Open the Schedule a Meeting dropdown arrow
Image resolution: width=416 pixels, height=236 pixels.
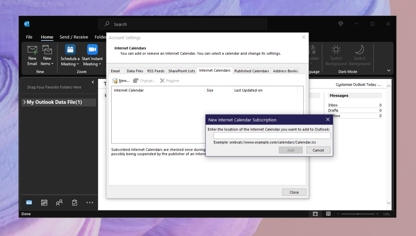coord(78,64)
